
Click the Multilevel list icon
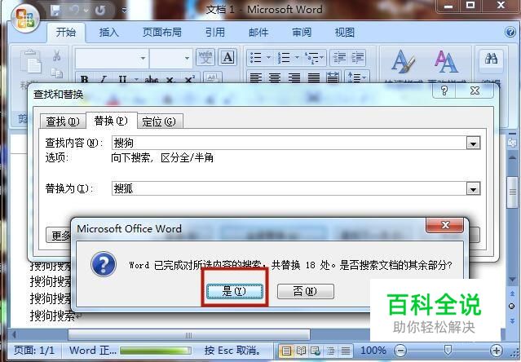click(312, 57)
